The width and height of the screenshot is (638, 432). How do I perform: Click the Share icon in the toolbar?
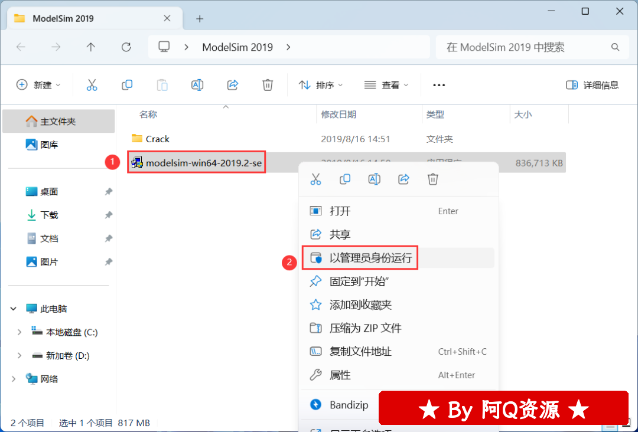click(x=232, y=85)
